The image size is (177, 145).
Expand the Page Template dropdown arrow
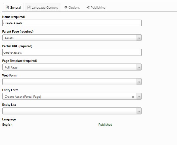139,67
